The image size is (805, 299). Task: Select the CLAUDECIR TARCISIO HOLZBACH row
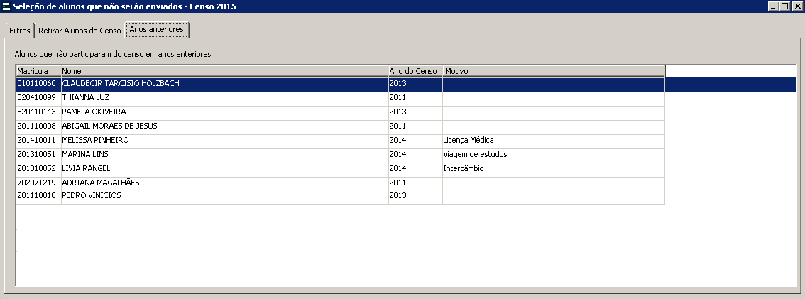click(121, 84)
